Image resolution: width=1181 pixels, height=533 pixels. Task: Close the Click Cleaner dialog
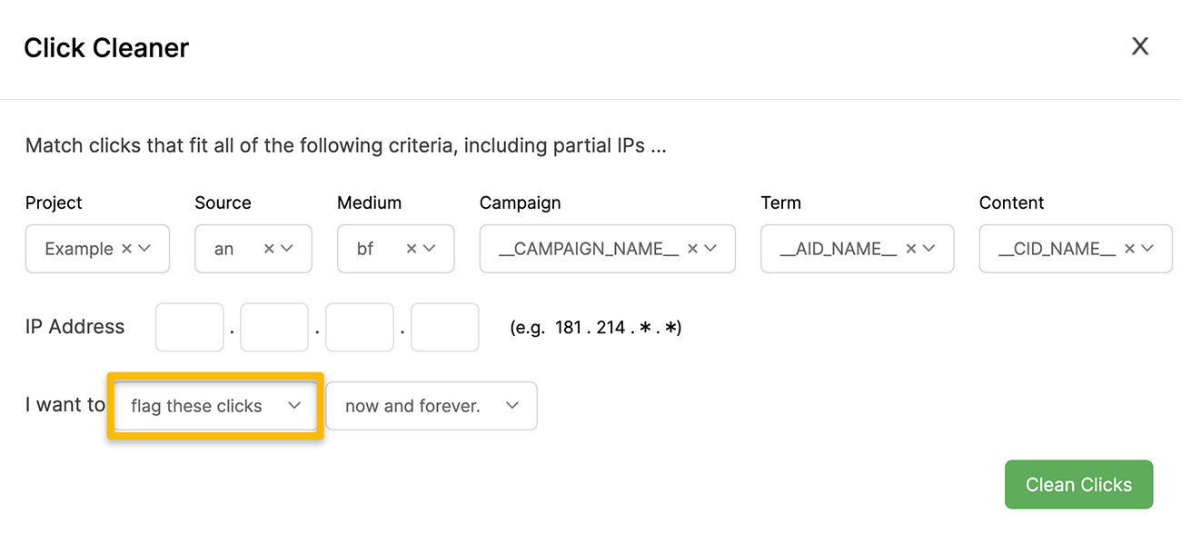[1139, 46]
